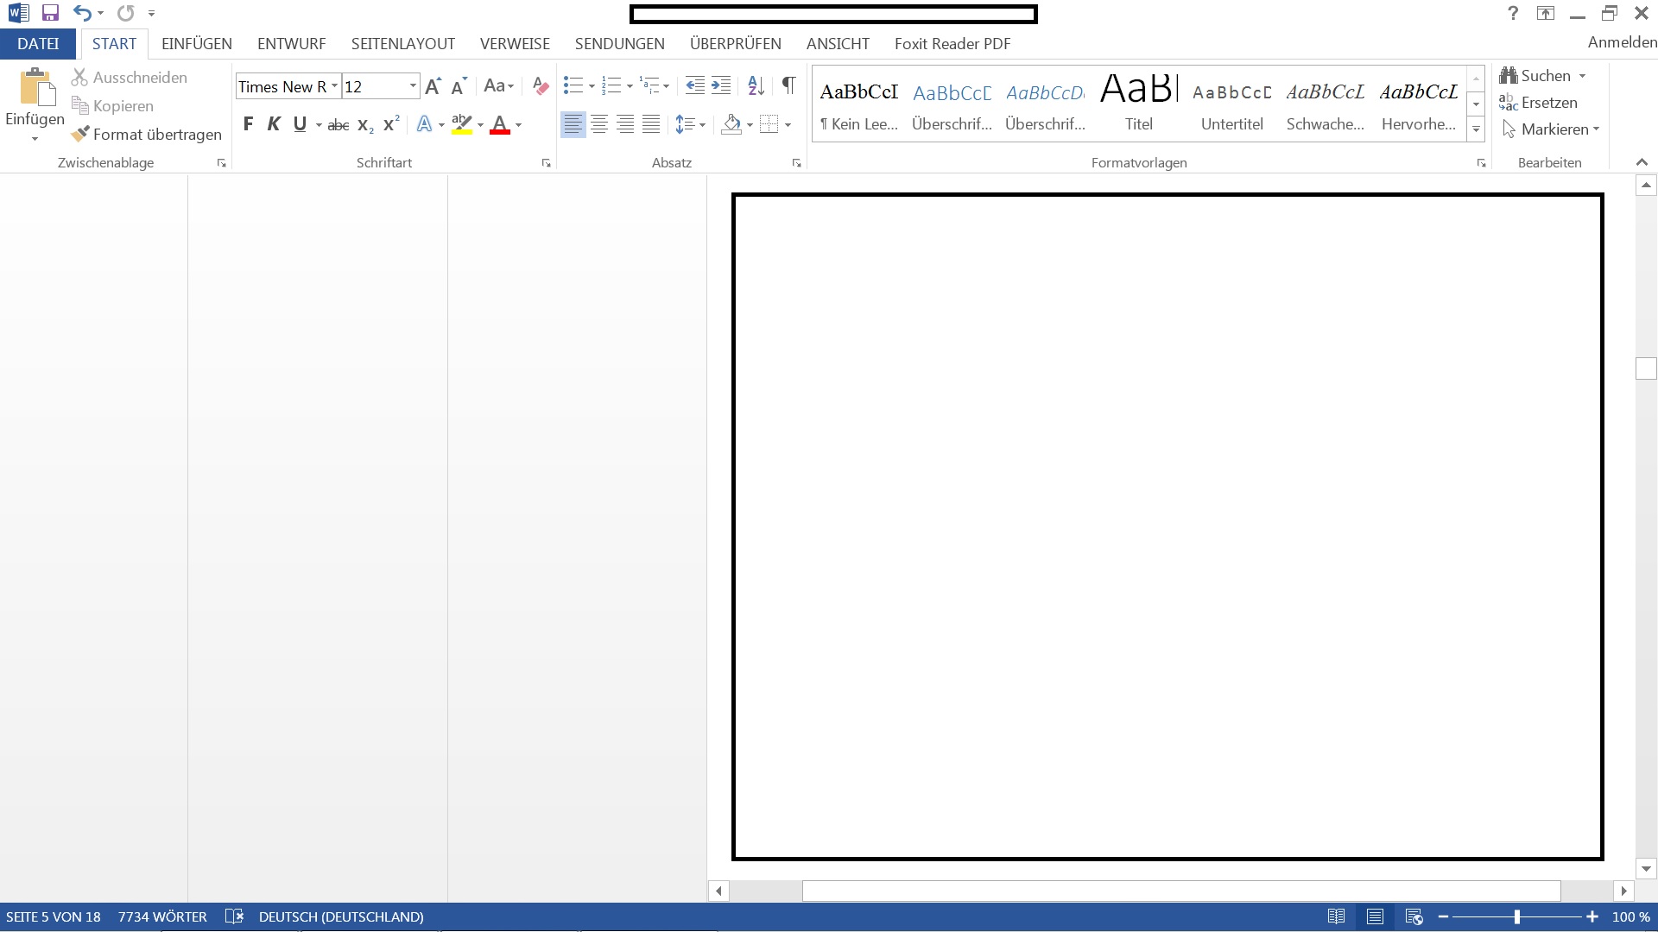1658x932 pixels.
Task: Toggle justified text alignment
Action: pos(651,124)
